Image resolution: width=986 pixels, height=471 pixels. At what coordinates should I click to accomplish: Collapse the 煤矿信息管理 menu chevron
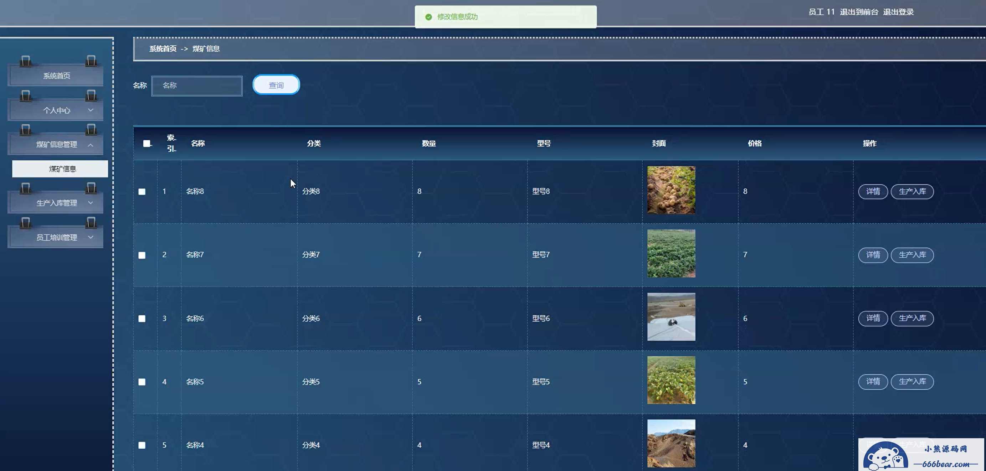click(91, 145)
